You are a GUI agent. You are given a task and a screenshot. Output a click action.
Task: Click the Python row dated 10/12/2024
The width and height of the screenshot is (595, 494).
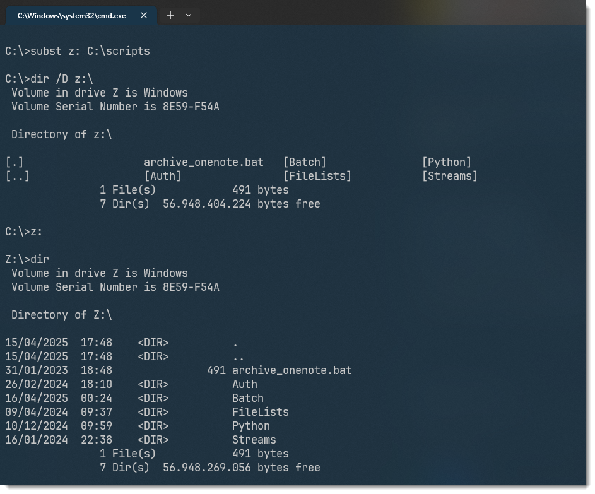point(250,426)
